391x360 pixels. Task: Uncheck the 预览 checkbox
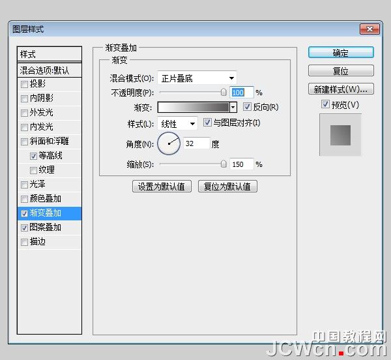(325, 104)
